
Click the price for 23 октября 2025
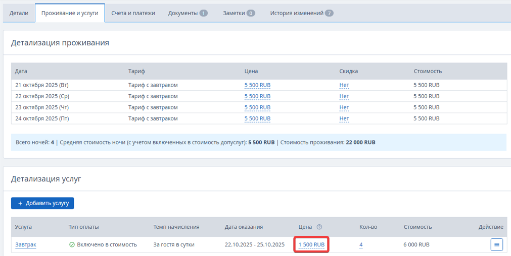click(x=257, y=107)
